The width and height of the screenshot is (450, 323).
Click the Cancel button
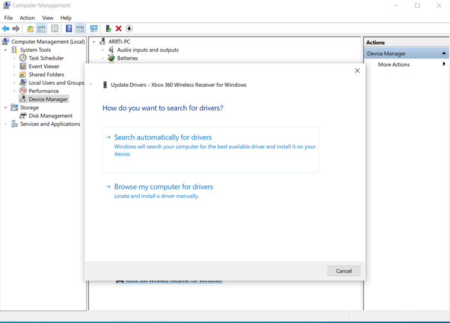tap(344, 271)
